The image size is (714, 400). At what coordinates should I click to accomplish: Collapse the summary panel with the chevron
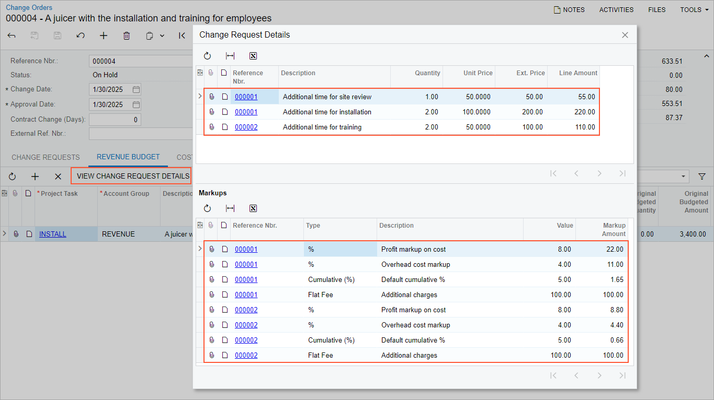pos(706,56)
